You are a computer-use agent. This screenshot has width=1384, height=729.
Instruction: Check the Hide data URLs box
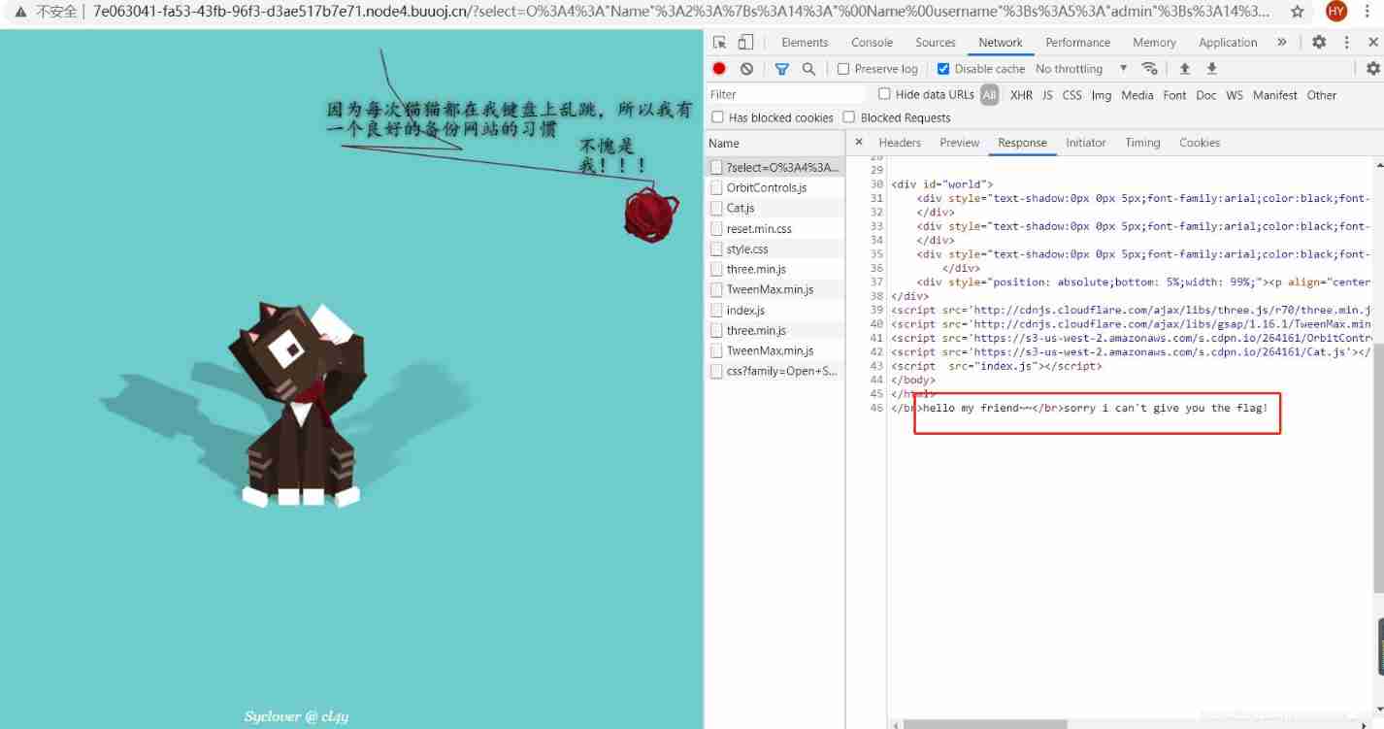[884, 94]
